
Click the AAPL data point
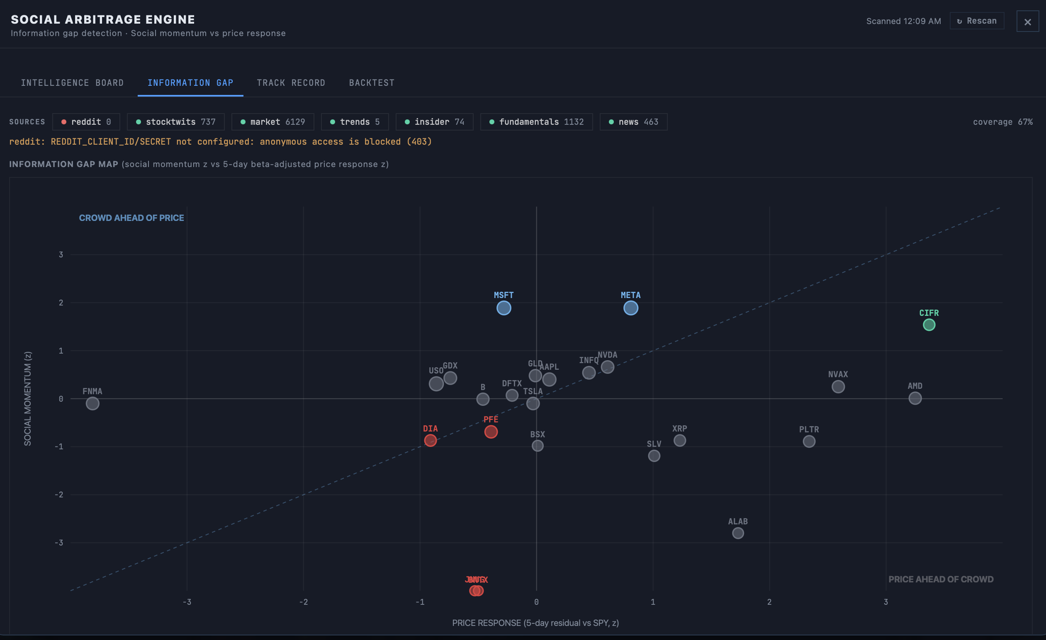point(549,379)
